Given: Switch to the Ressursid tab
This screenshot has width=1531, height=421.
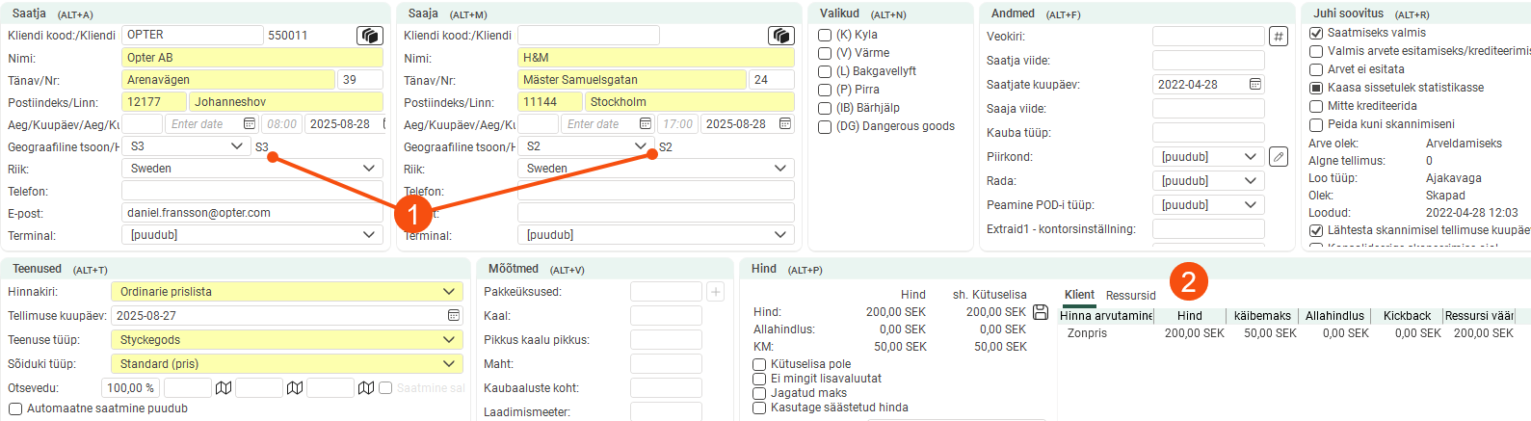Looking at the screenshot, I should point(1130,296).
